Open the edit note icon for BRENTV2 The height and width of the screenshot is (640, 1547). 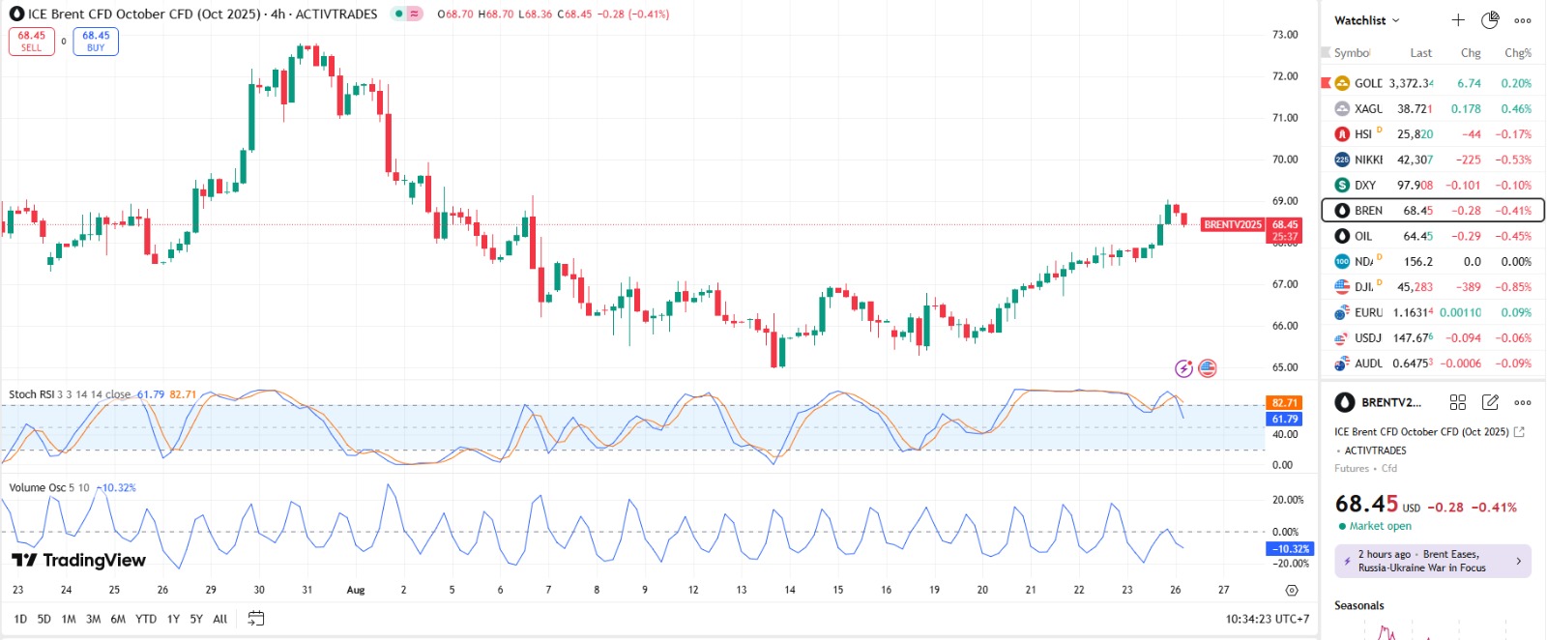(x=1490, y=402)
